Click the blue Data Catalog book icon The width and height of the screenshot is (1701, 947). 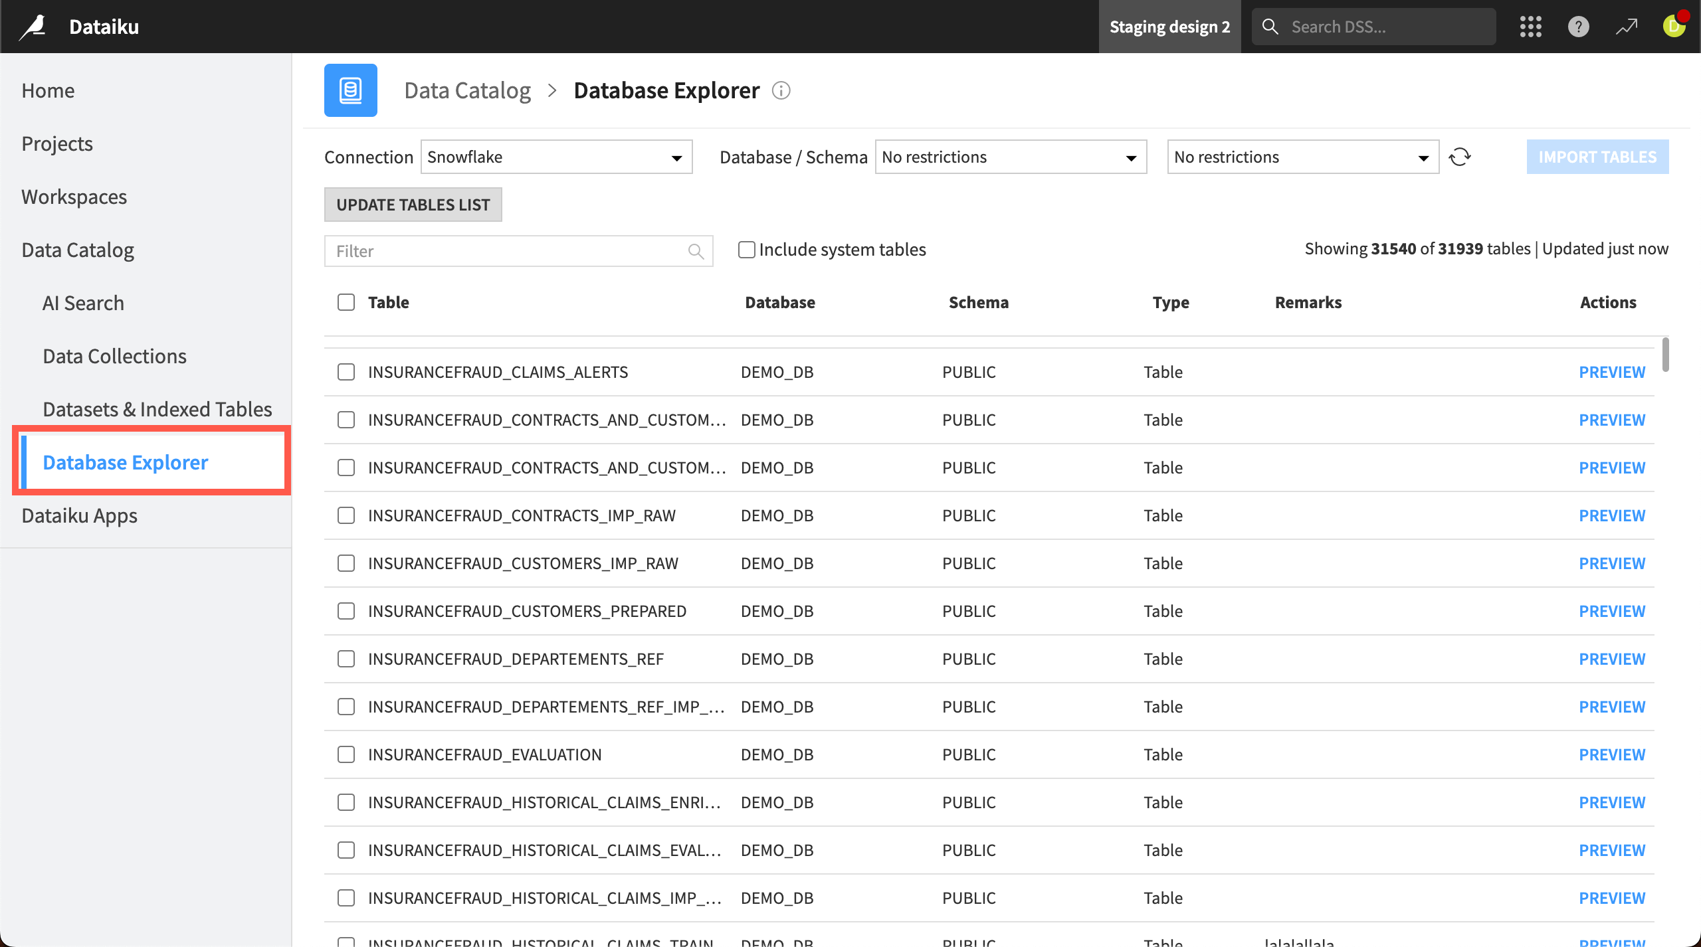click(x=350, y=90)
